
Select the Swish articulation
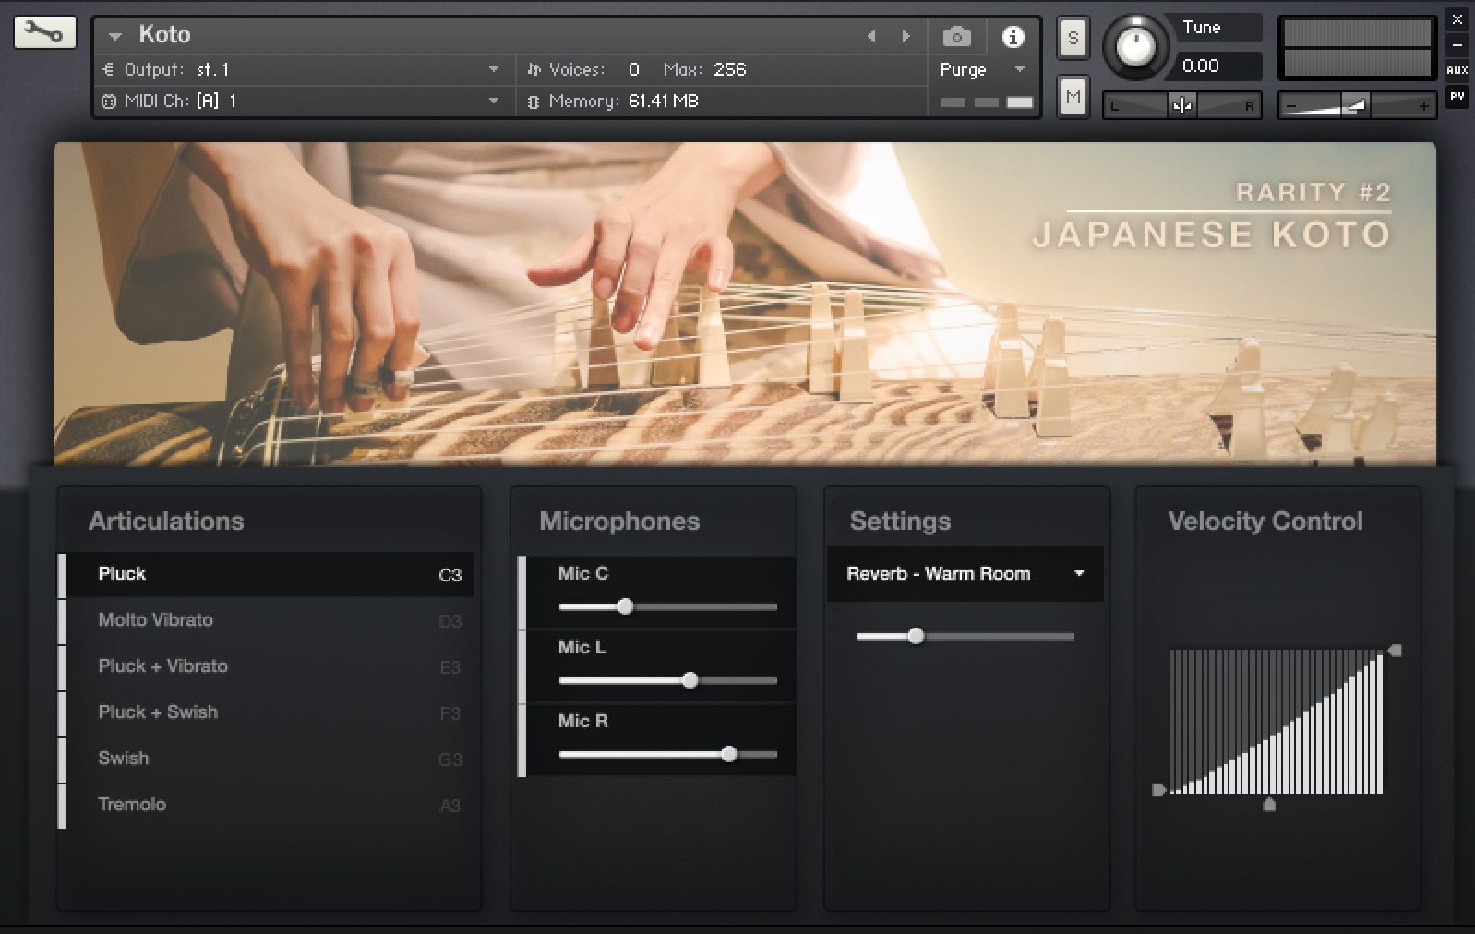(x=124, y=759)
